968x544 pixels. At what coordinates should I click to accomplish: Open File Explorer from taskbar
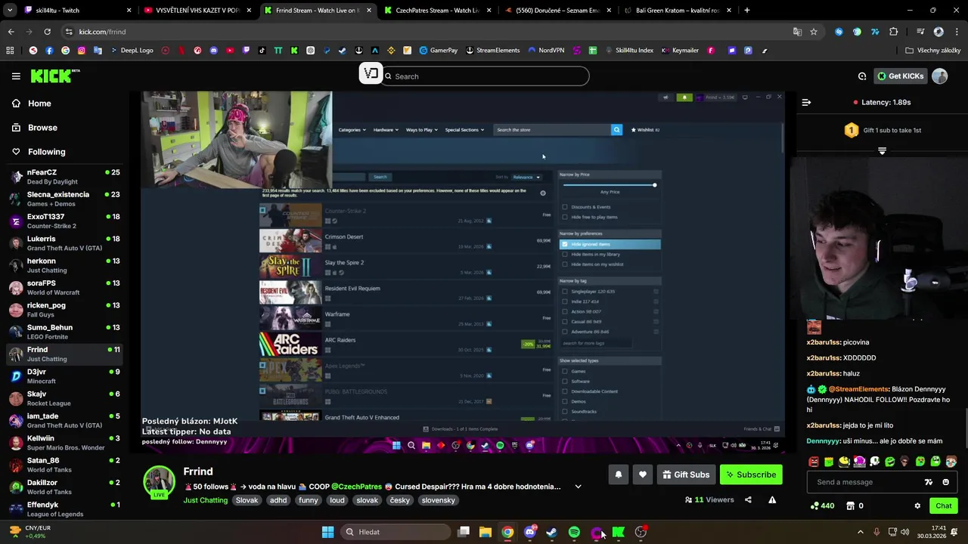[x=486, y=532]
